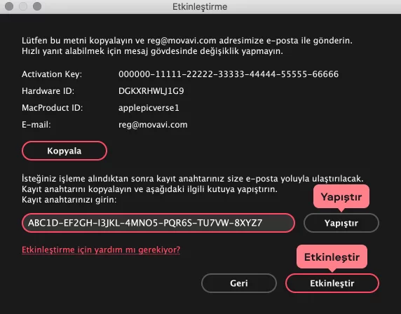401x314 pixels.
Task: Close the Etkinleştirme window
Action: click(x=9, y=6)
